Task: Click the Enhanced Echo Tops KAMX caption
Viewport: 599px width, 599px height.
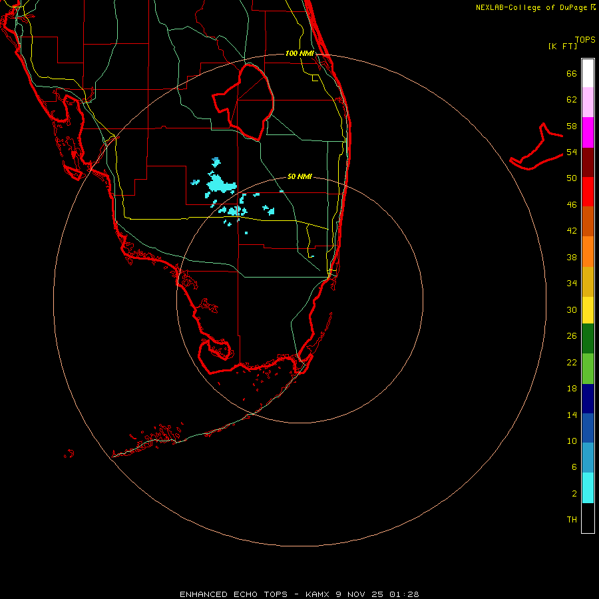Action: 299,594
